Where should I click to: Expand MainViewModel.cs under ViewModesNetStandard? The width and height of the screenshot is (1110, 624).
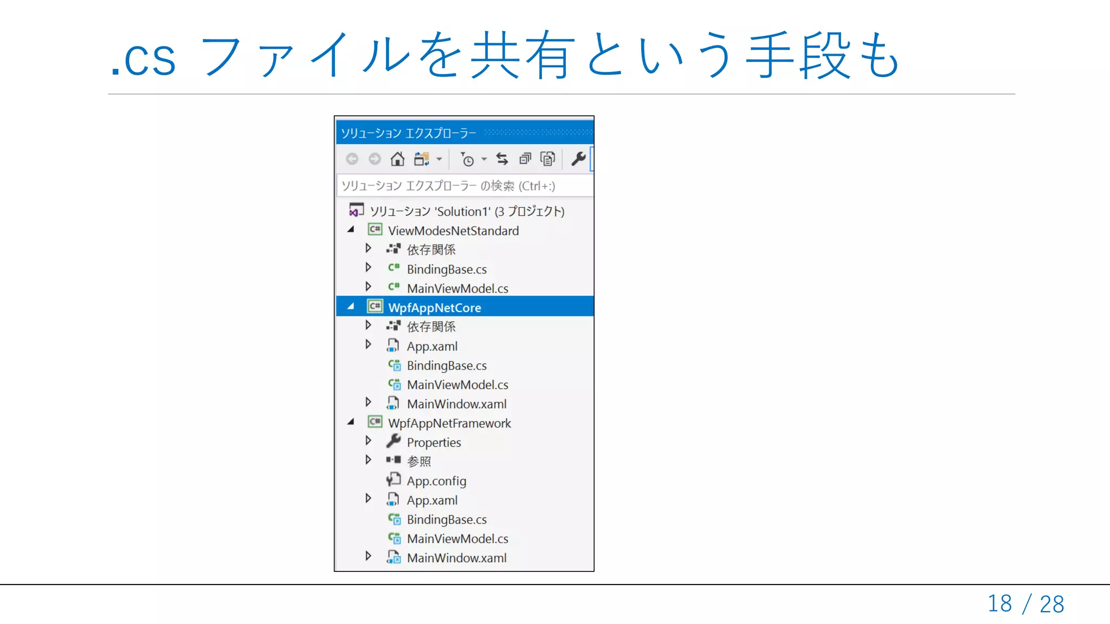(x=369, y=287)
